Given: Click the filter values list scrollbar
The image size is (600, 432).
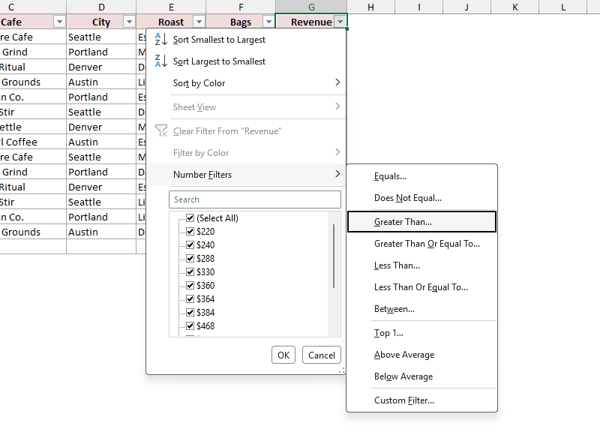Looking at the screenshot, I should coord(334,256).
